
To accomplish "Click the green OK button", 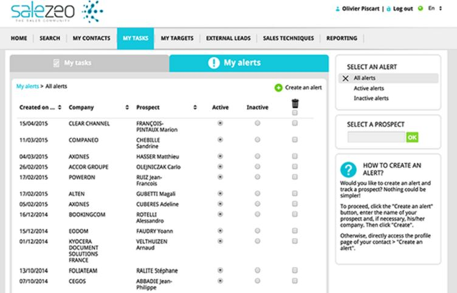I will click(412, 137).
